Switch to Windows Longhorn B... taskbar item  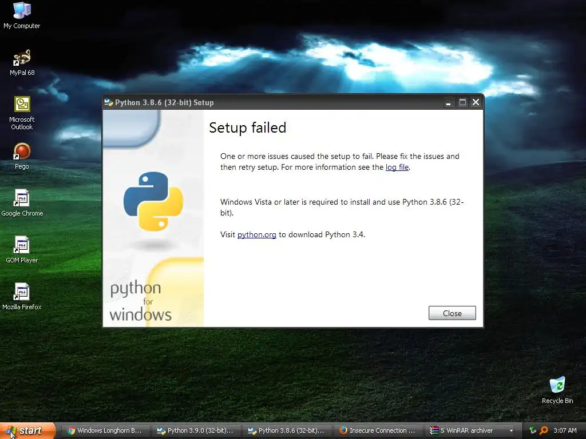tap(105, 430)
